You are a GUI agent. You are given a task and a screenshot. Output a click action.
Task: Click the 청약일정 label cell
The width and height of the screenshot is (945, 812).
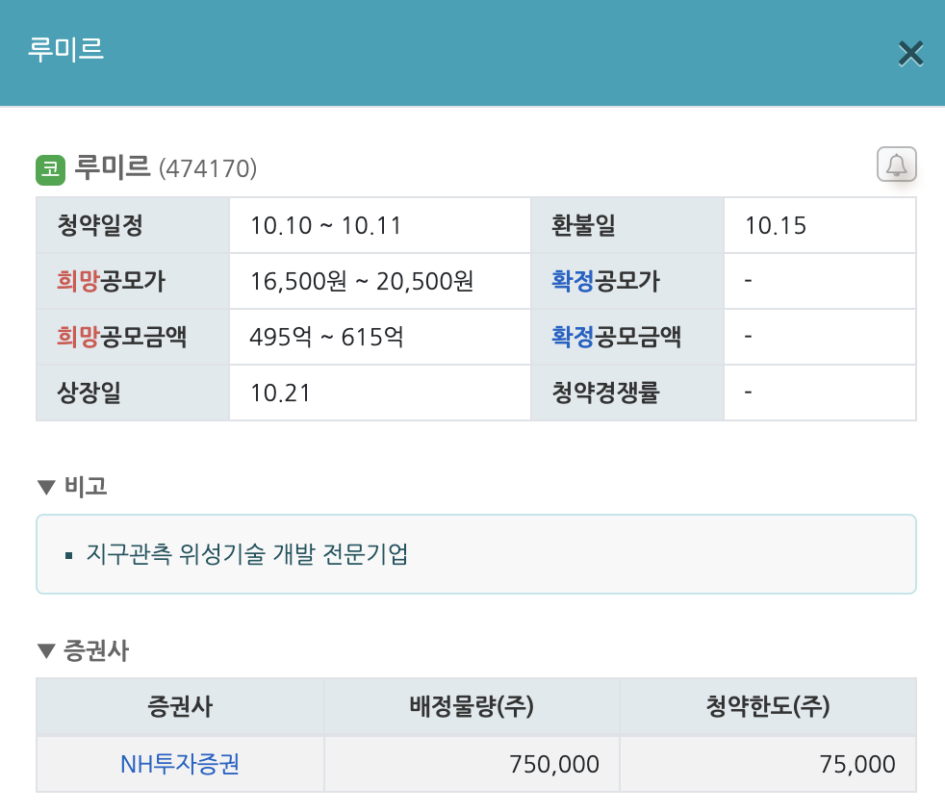(x=133, y=225)
